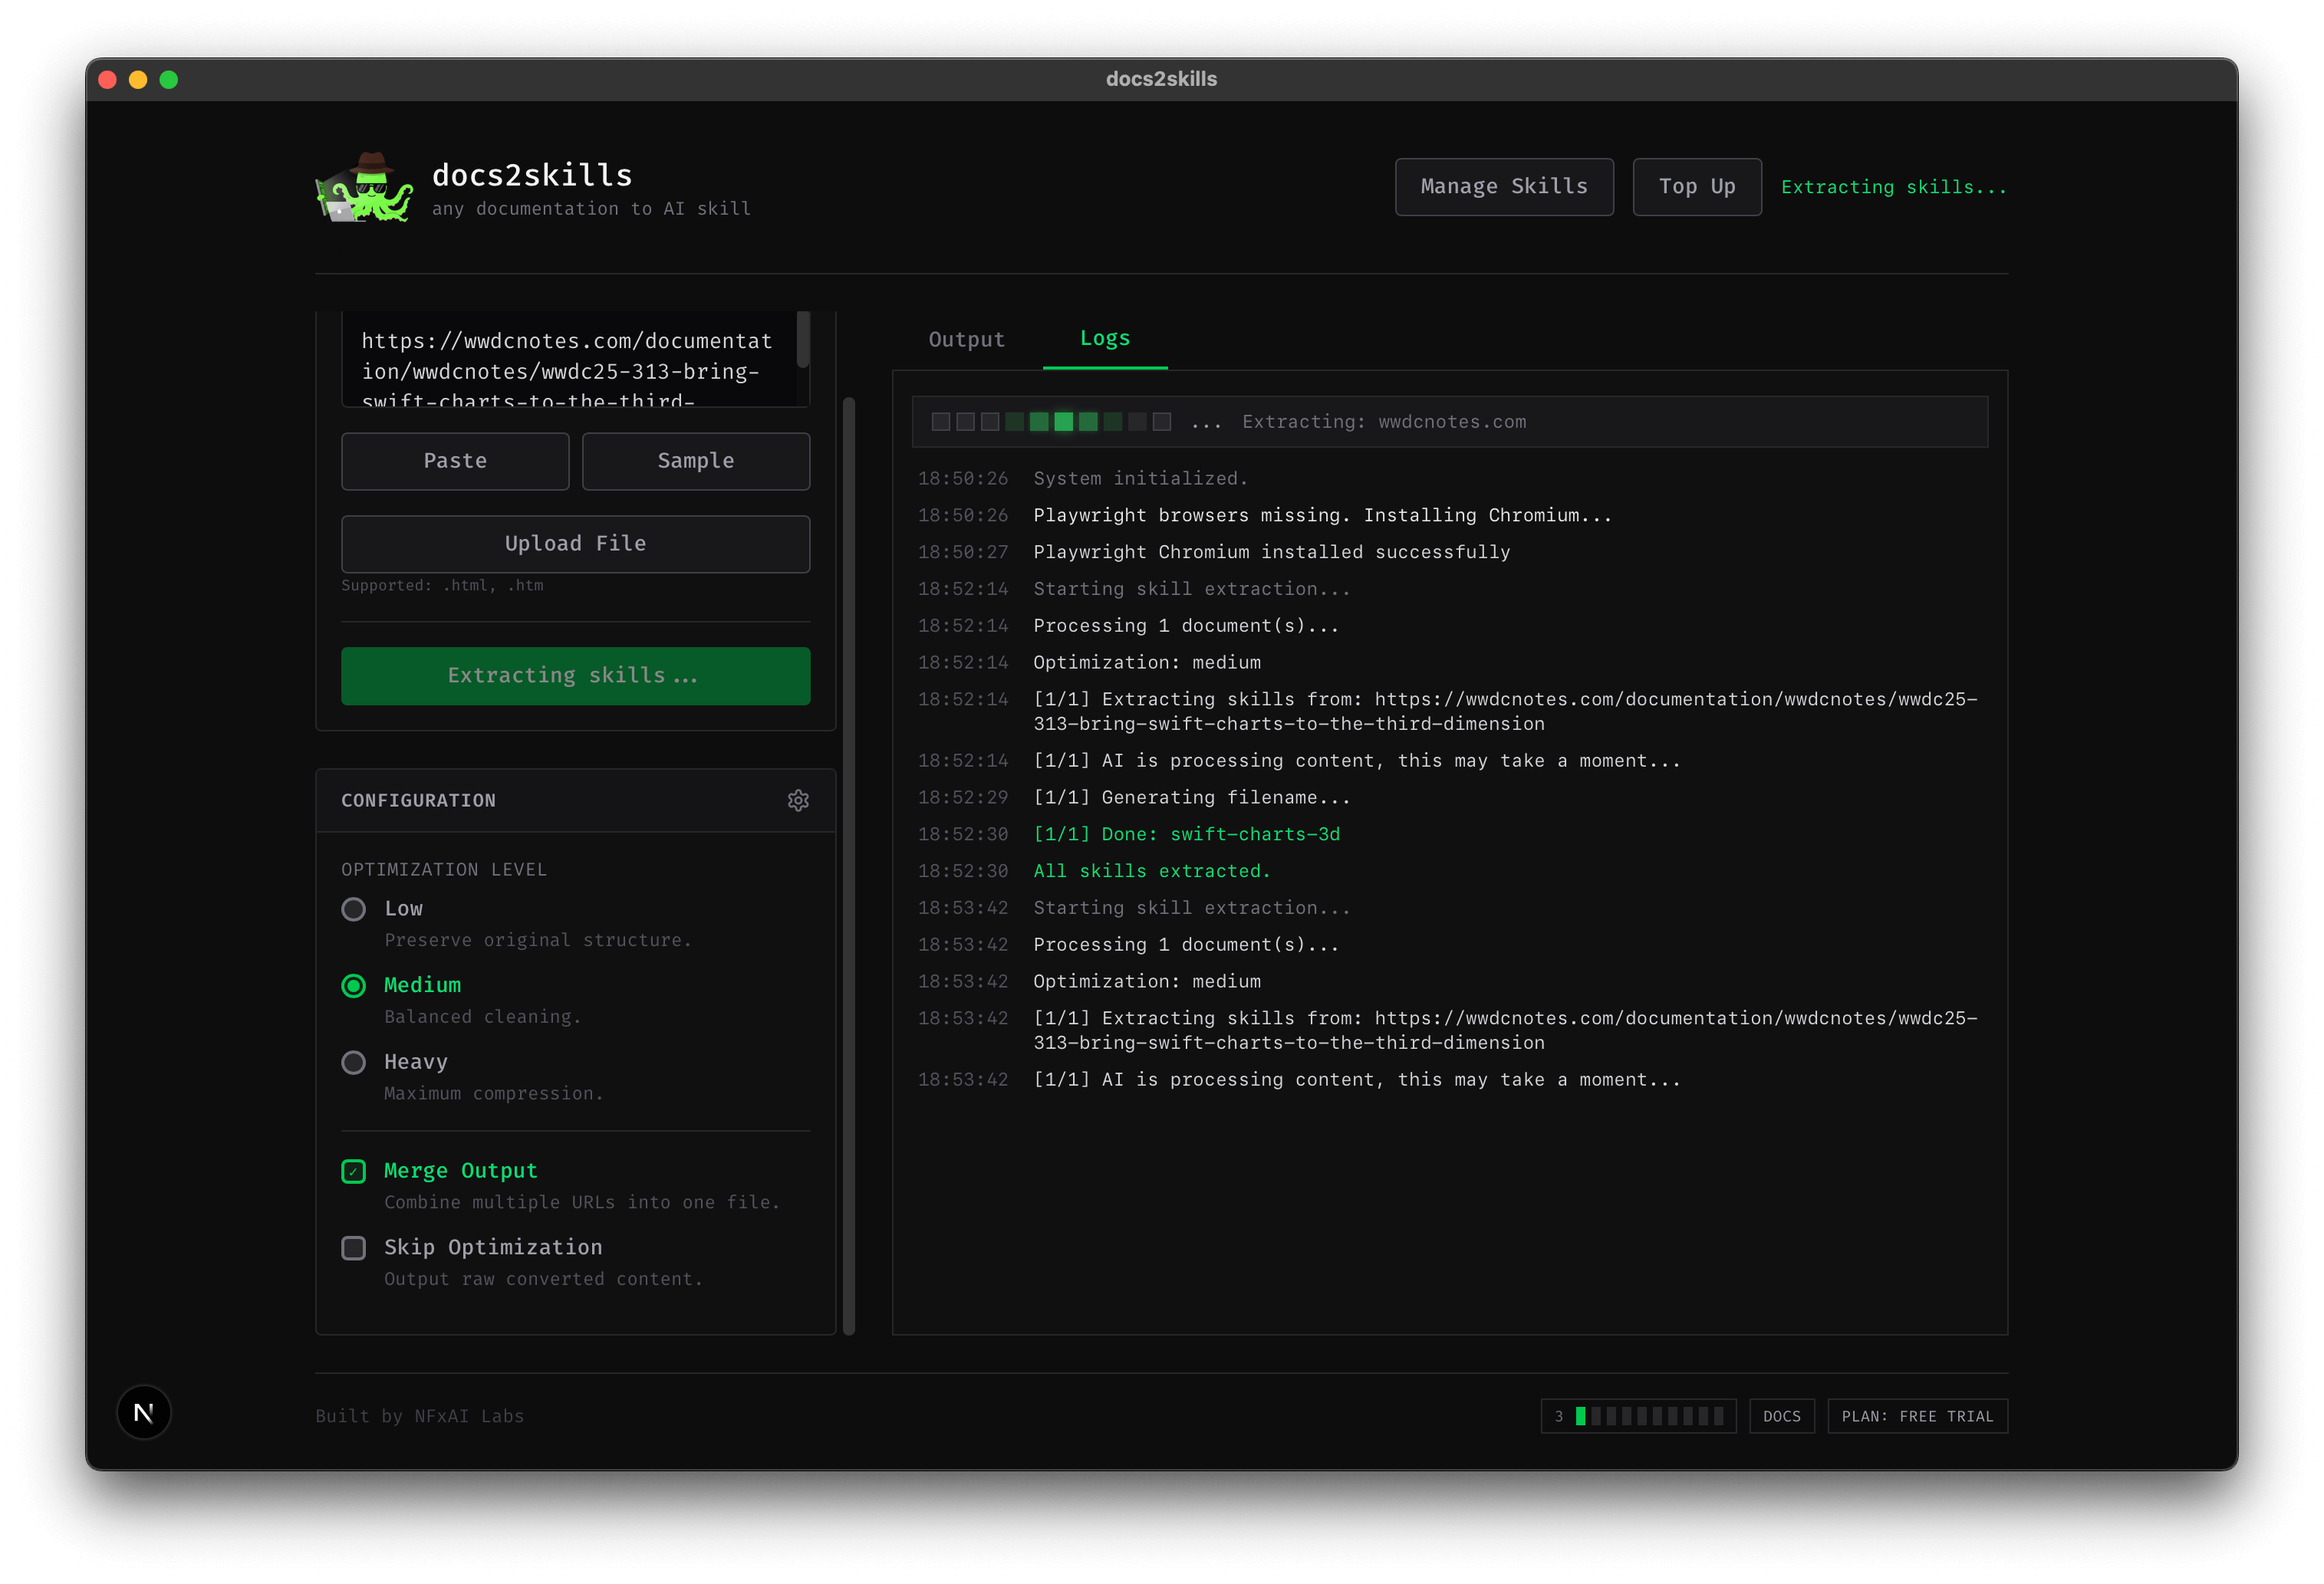The height and width of the screenshot is (1584, 2324).
Task: Click the configuration gear icon
Action: pyautogui.click(x=797, y=800)
